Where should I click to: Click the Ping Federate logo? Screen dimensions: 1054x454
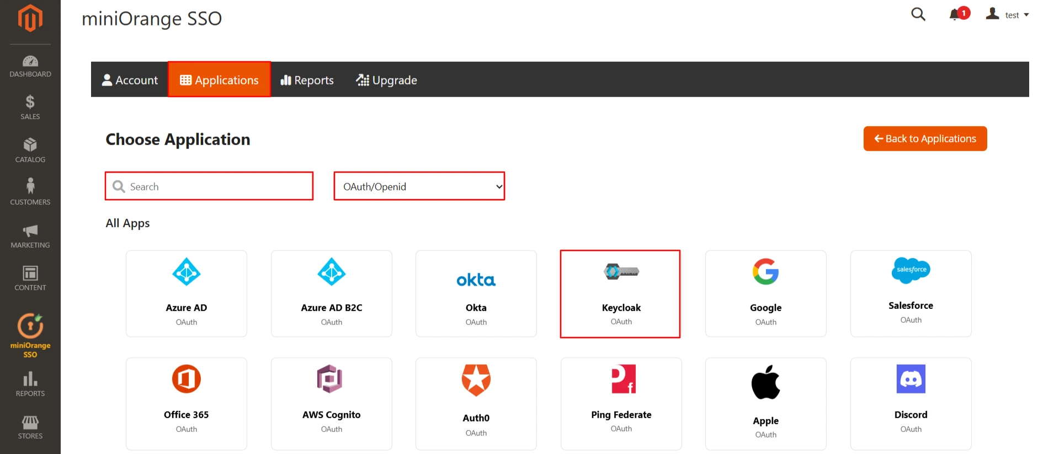pyautogui.click(x=624, y=379)
